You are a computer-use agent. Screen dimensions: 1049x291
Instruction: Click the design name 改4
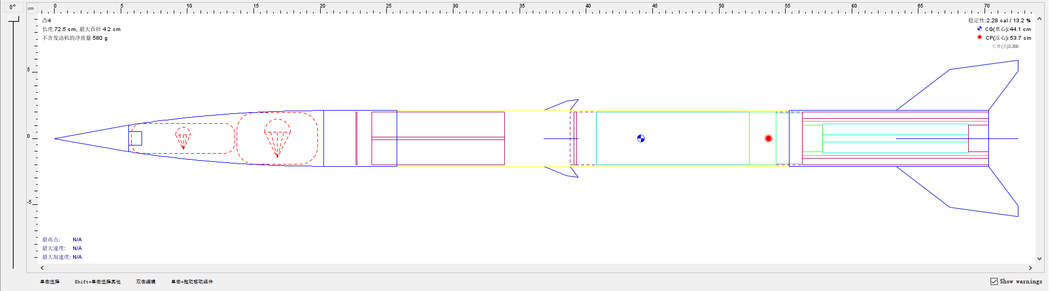pos(46,21)
